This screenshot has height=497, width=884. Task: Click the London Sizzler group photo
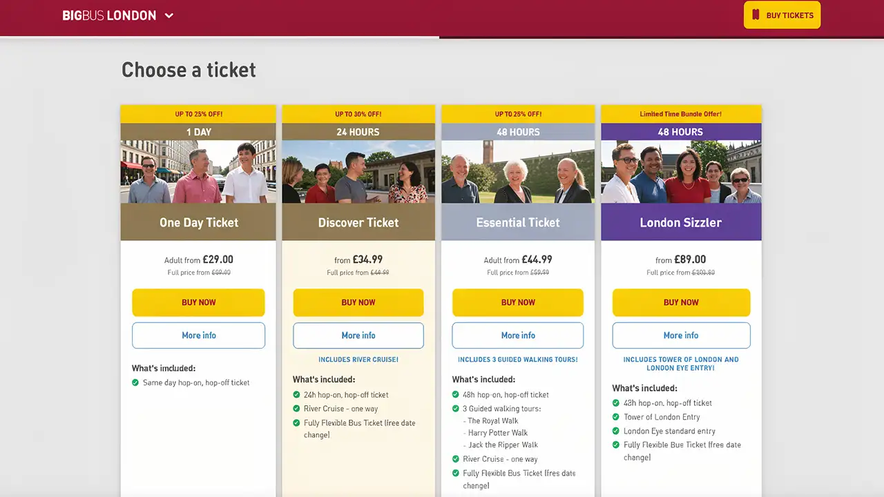pos(681,172)
